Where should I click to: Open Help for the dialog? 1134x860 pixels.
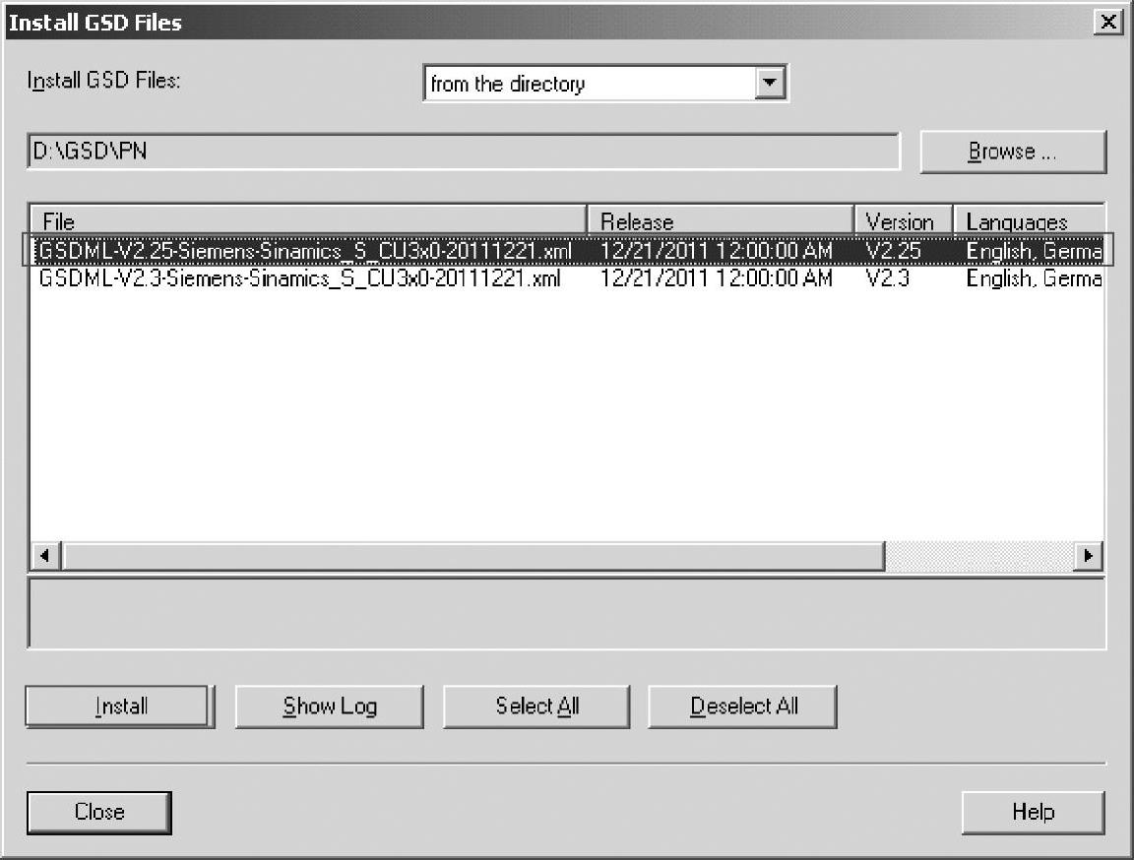click(1034, 813)
